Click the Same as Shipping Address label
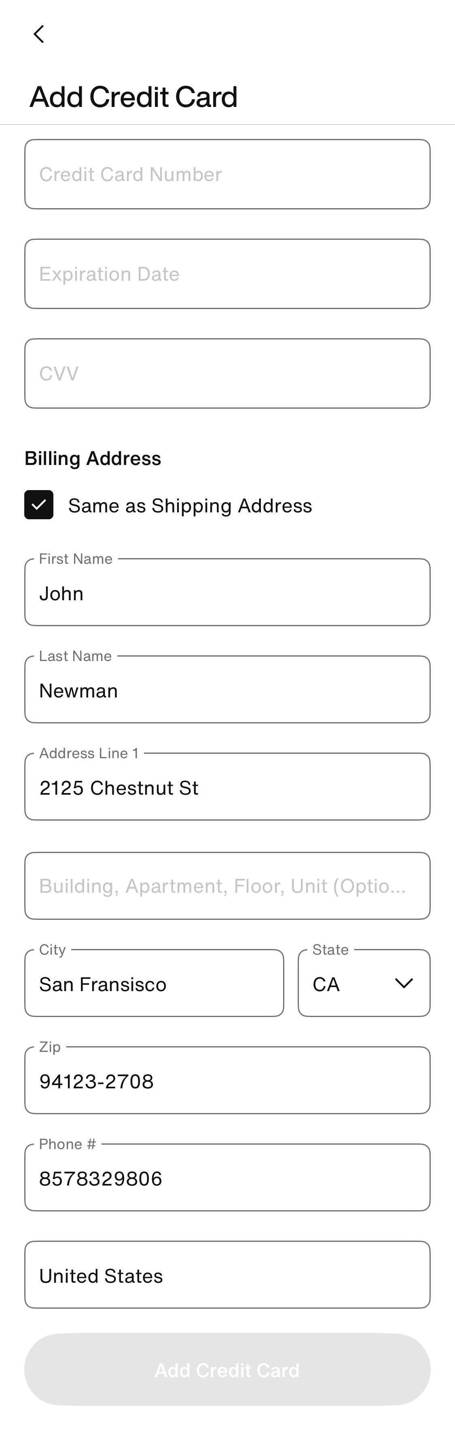The width and height of the screenshot is (455, 1431). point(190,505)
